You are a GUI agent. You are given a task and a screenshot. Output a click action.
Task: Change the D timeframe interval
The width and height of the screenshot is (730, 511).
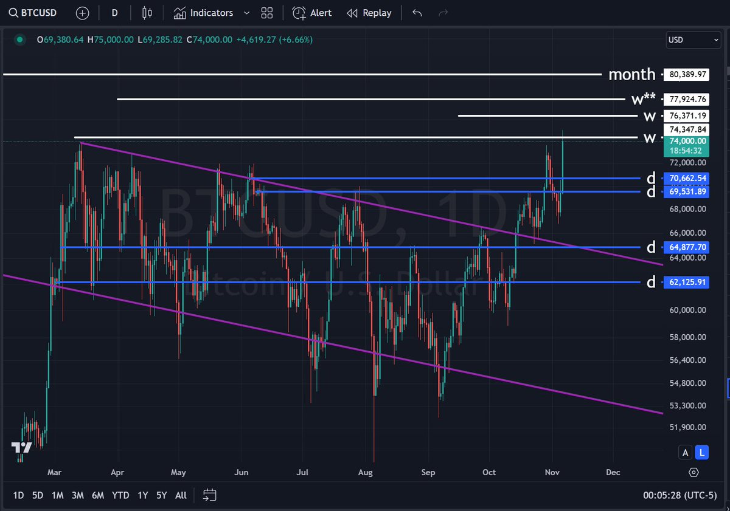pos(114,13)
